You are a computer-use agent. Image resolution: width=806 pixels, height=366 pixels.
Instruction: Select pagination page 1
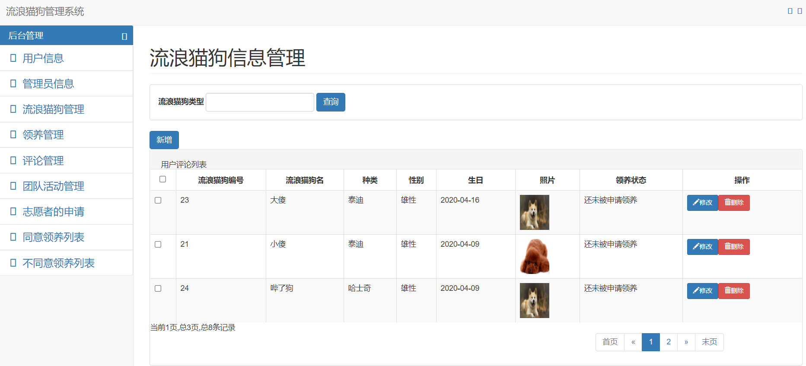(x=651, y=342)
